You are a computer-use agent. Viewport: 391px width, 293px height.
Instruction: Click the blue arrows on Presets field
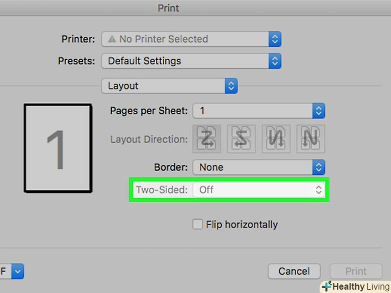click(274, 61)
